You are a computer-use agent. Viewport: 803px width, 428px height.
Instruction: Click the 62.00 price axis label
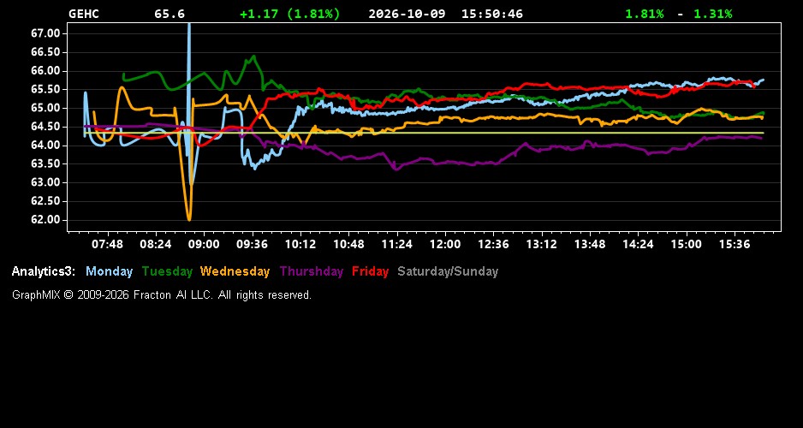tap(46, 220)
